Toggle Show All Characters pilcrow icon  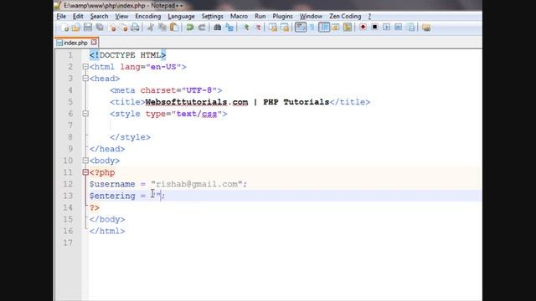312,28
